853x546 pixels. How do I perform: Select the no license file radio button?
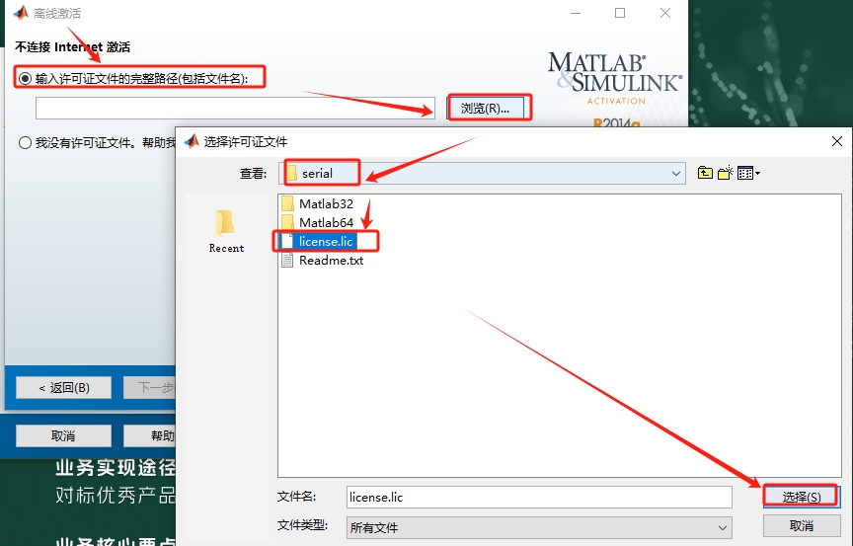pyautogui.click(x=25, y=142)
